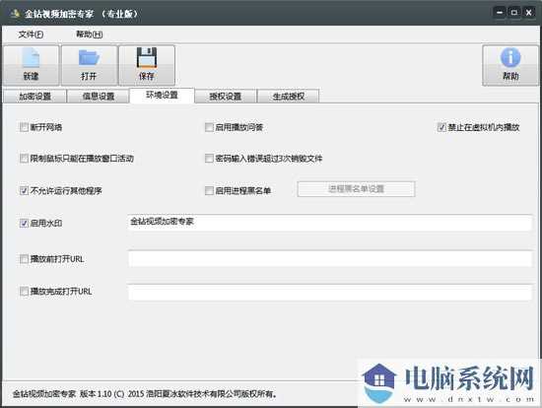Image resolution: width=542 pixels, height=408 pixels.
Task: Uncheck 禁止在虚拟机内播放
Action: tap(441, 127)
